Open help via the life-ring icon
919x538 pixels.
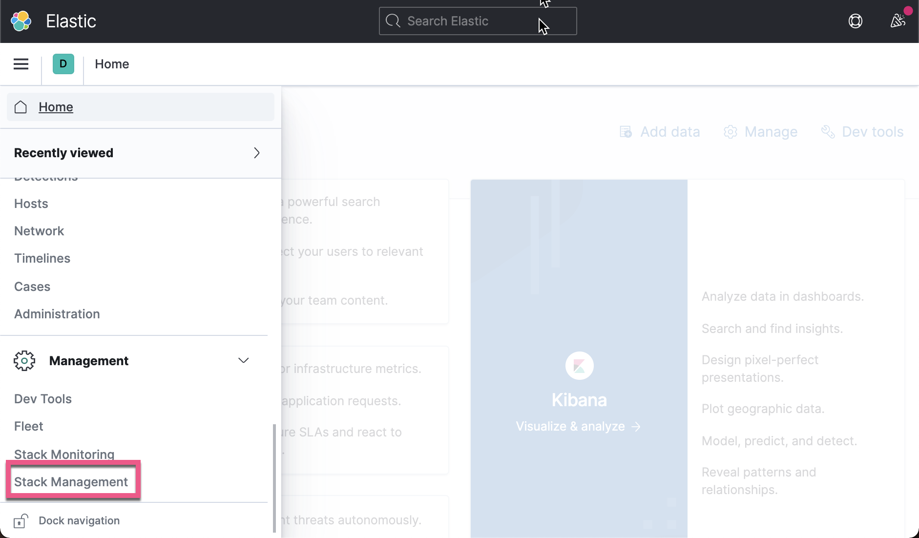856,21
